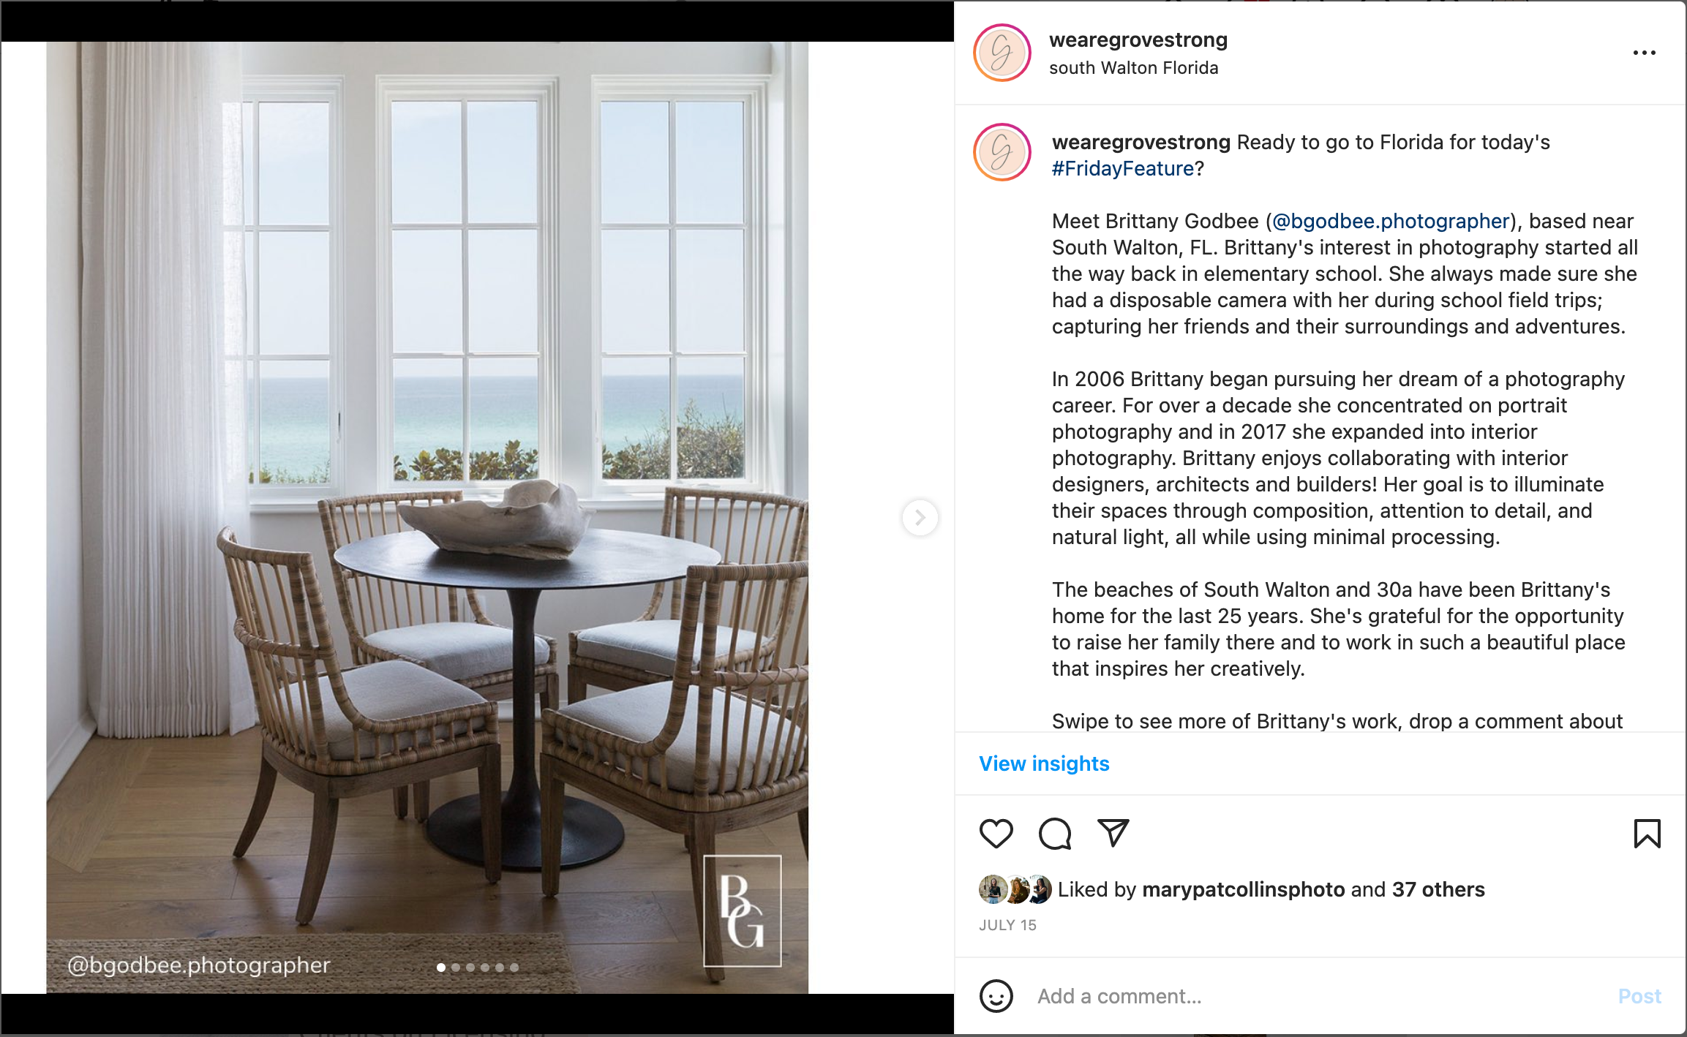Open the three-dot more options menu
Viewport: 1687px width, 1037px height.
click(x=1644, y=53)
